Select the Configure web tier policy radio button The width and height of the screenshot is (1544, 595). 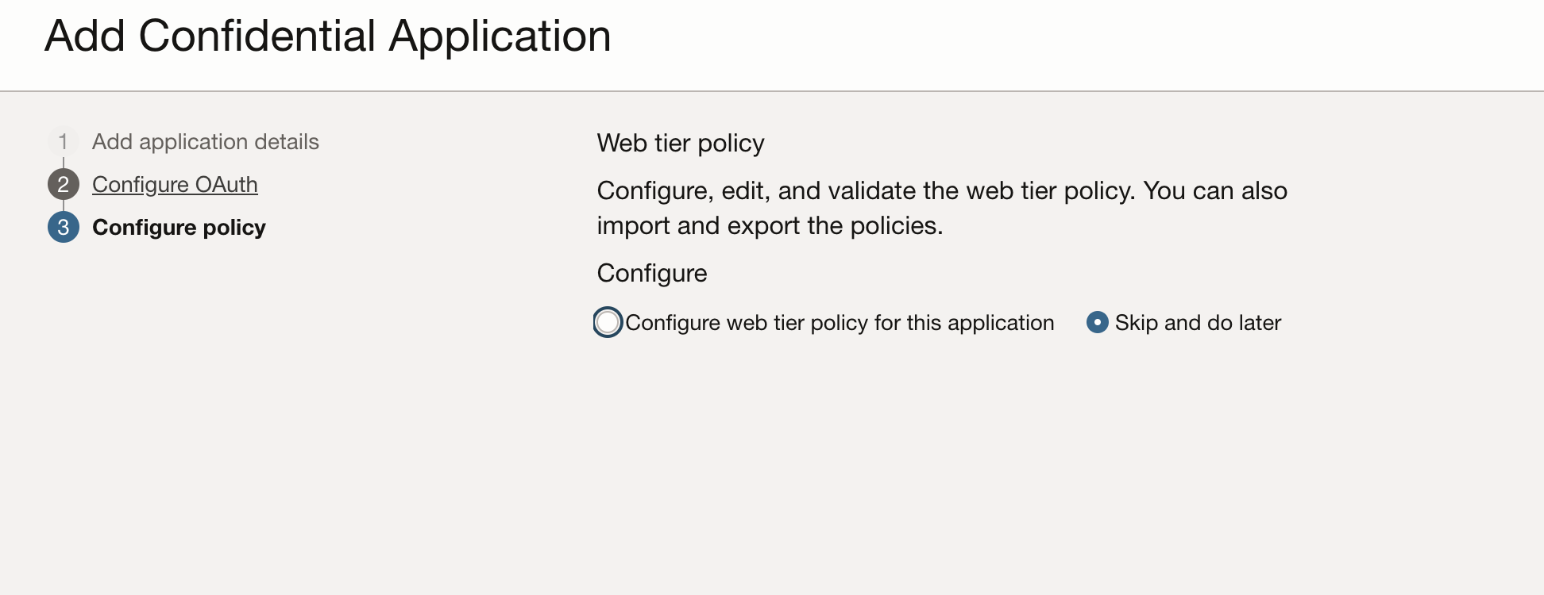[608, 322]
